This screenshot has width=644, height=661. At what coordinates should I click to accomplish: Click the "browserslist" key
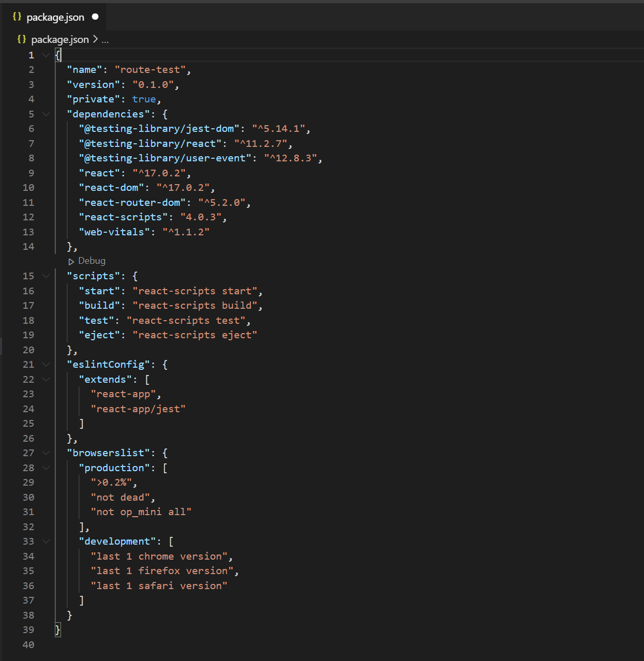[x=108, y=453]
